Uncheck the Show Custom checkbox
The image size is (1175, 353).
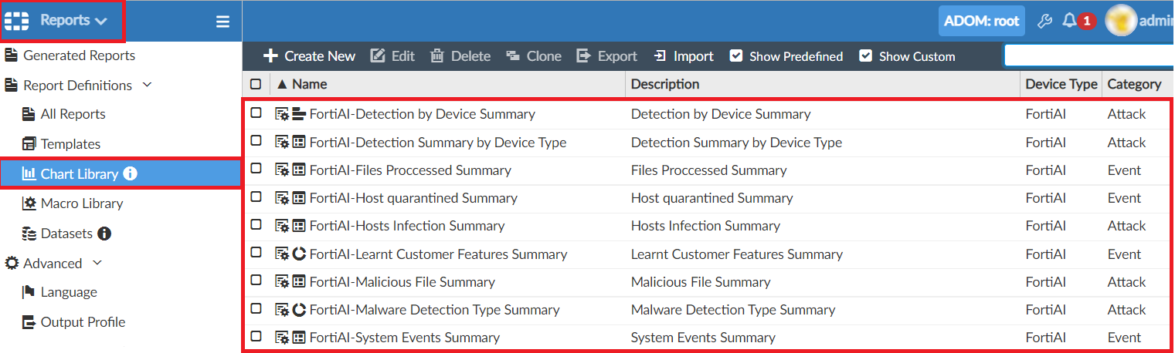point(866,55)
